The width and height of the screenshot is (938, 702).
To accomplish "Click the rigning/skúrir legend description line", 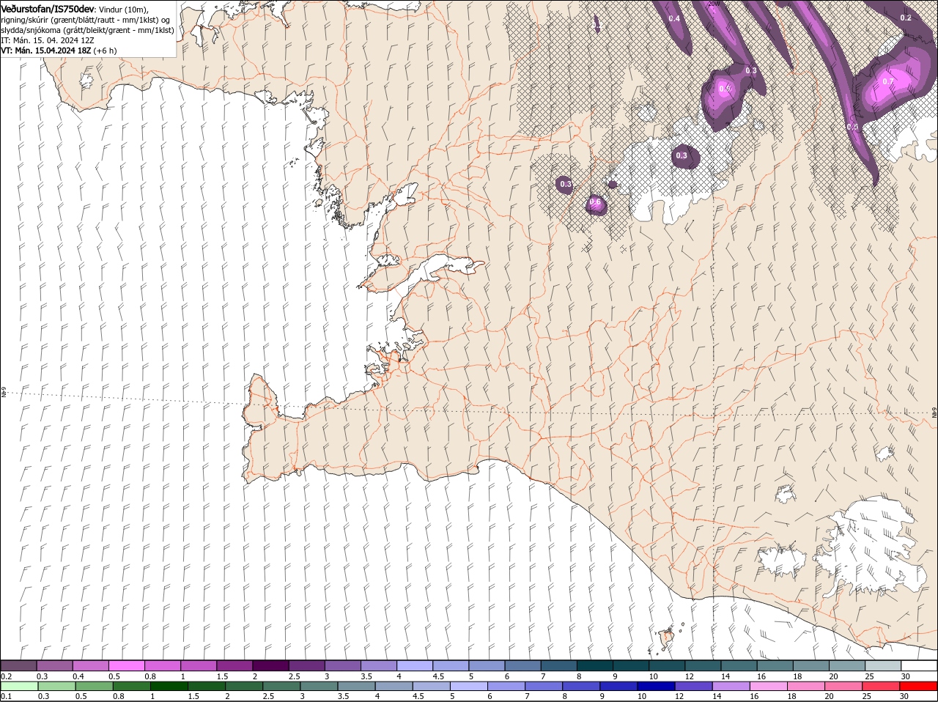I will coord(86,20).
